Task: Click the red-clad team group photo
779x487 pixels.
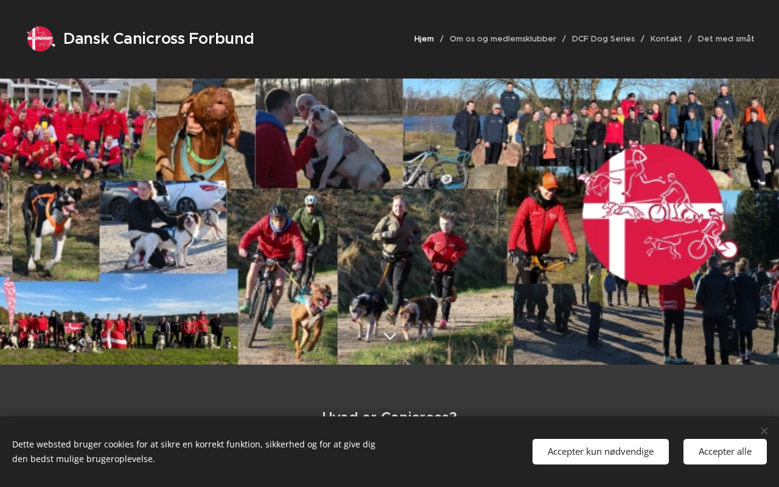Action: click(73, 129)
